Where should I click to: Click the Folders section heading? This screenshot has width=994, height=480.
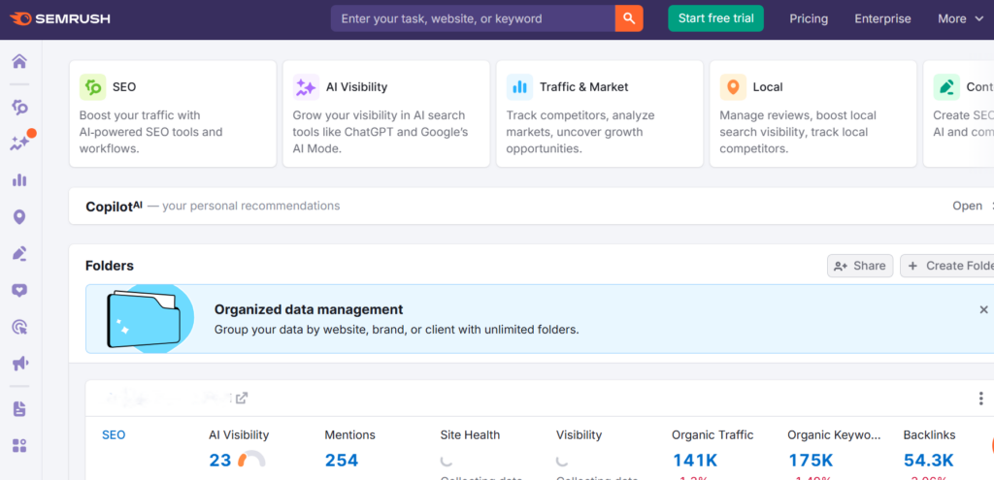coord(110,266)
